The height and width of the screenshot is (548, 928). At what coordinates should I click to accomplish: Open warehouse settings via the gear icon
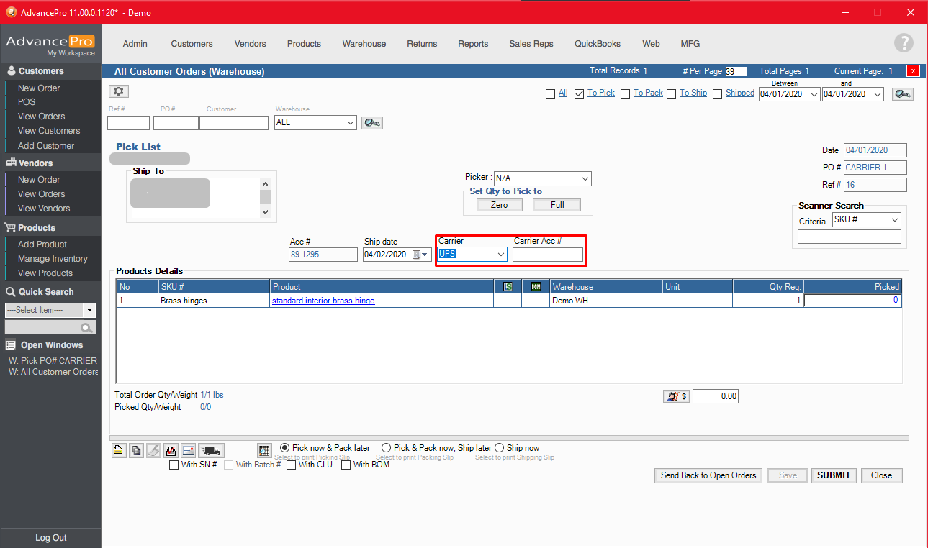[x=118, y=91]
